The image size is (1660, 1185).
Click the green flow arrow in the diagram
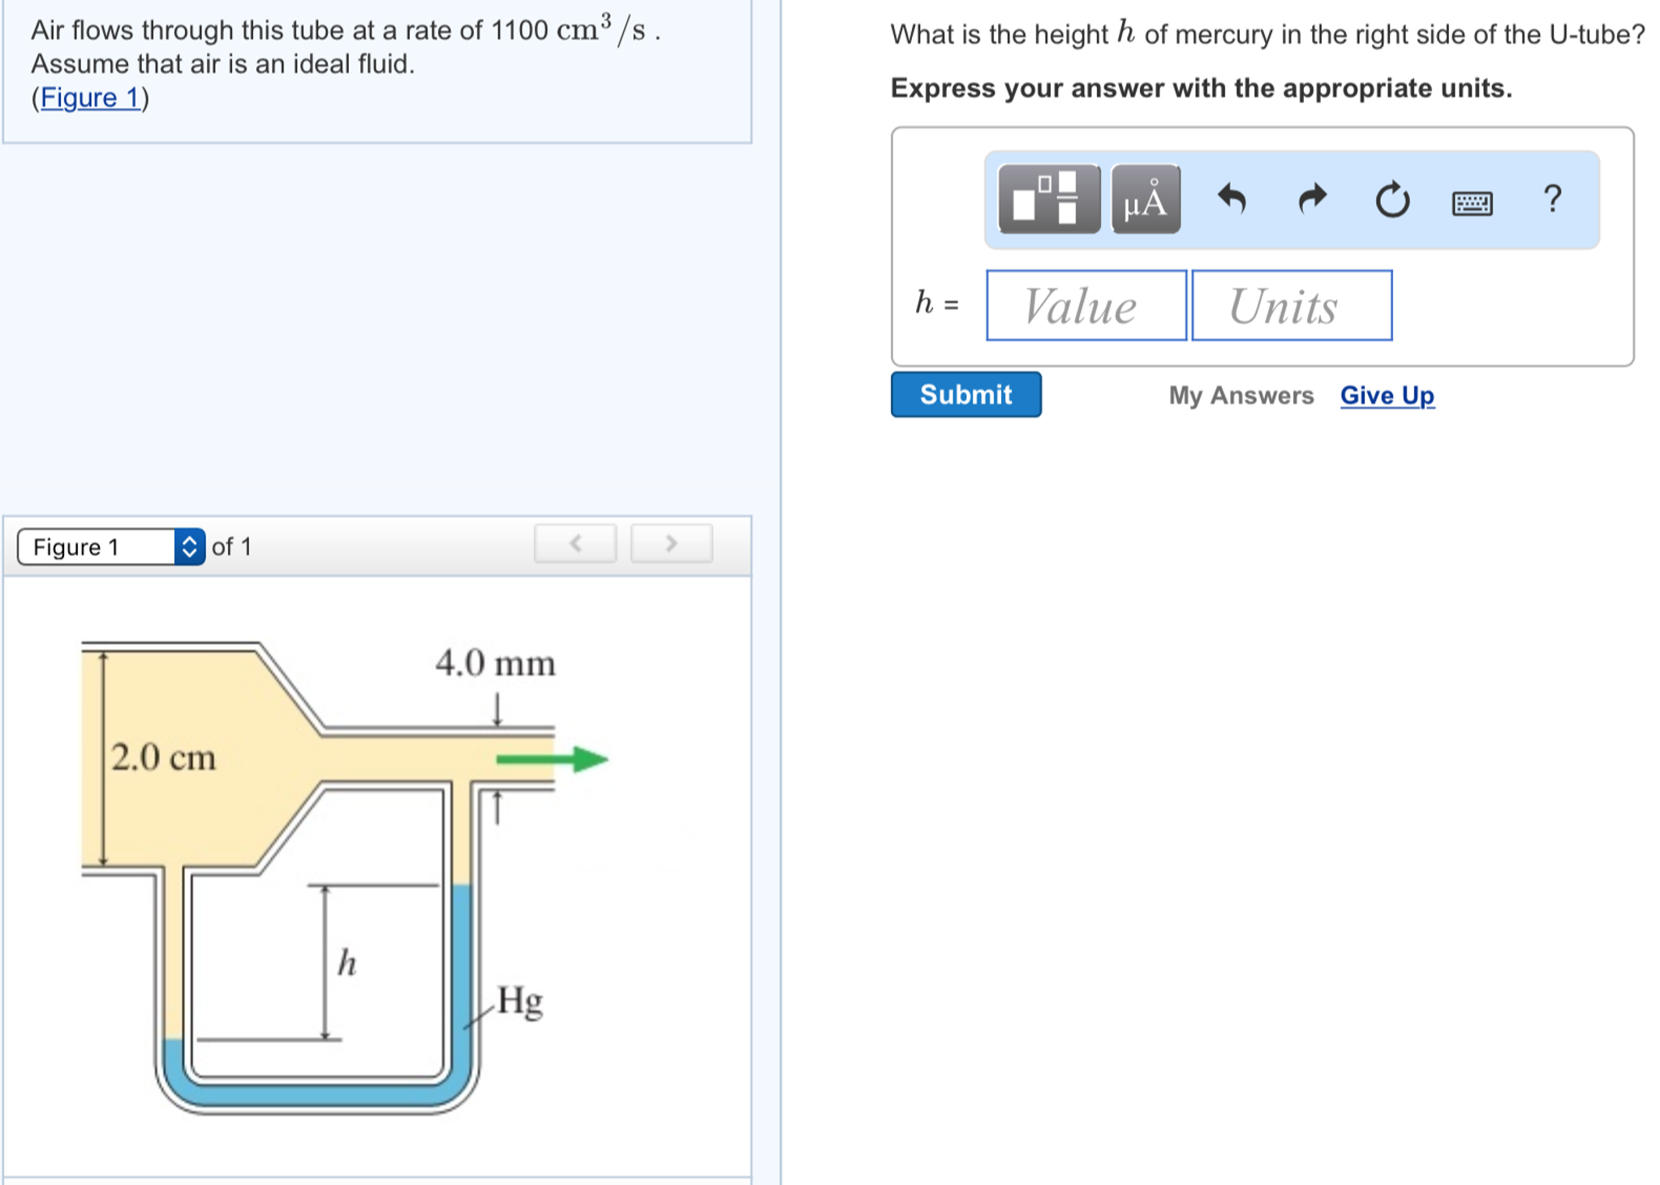point(552,758)
